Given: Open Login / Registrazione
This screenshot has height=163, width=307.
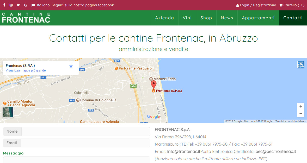Looking at the screenshot, I should click(258, 5).
